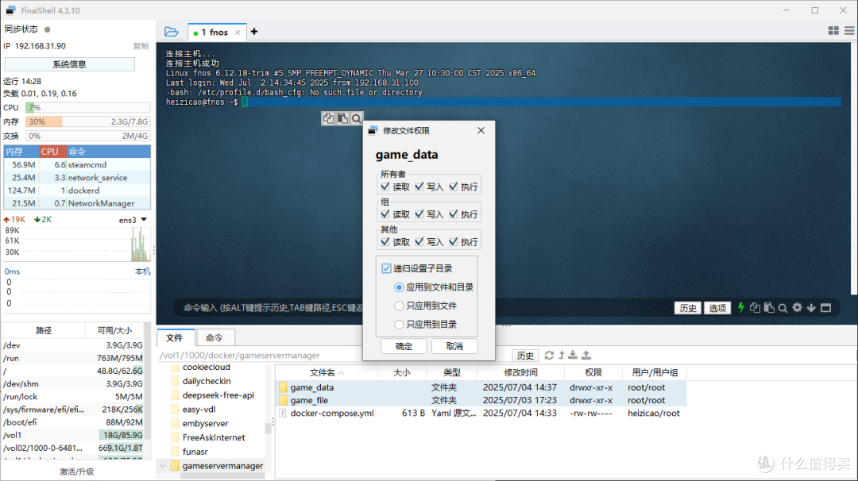Click the paste icon in the terminal toolbar

click(x=769, y=308)
